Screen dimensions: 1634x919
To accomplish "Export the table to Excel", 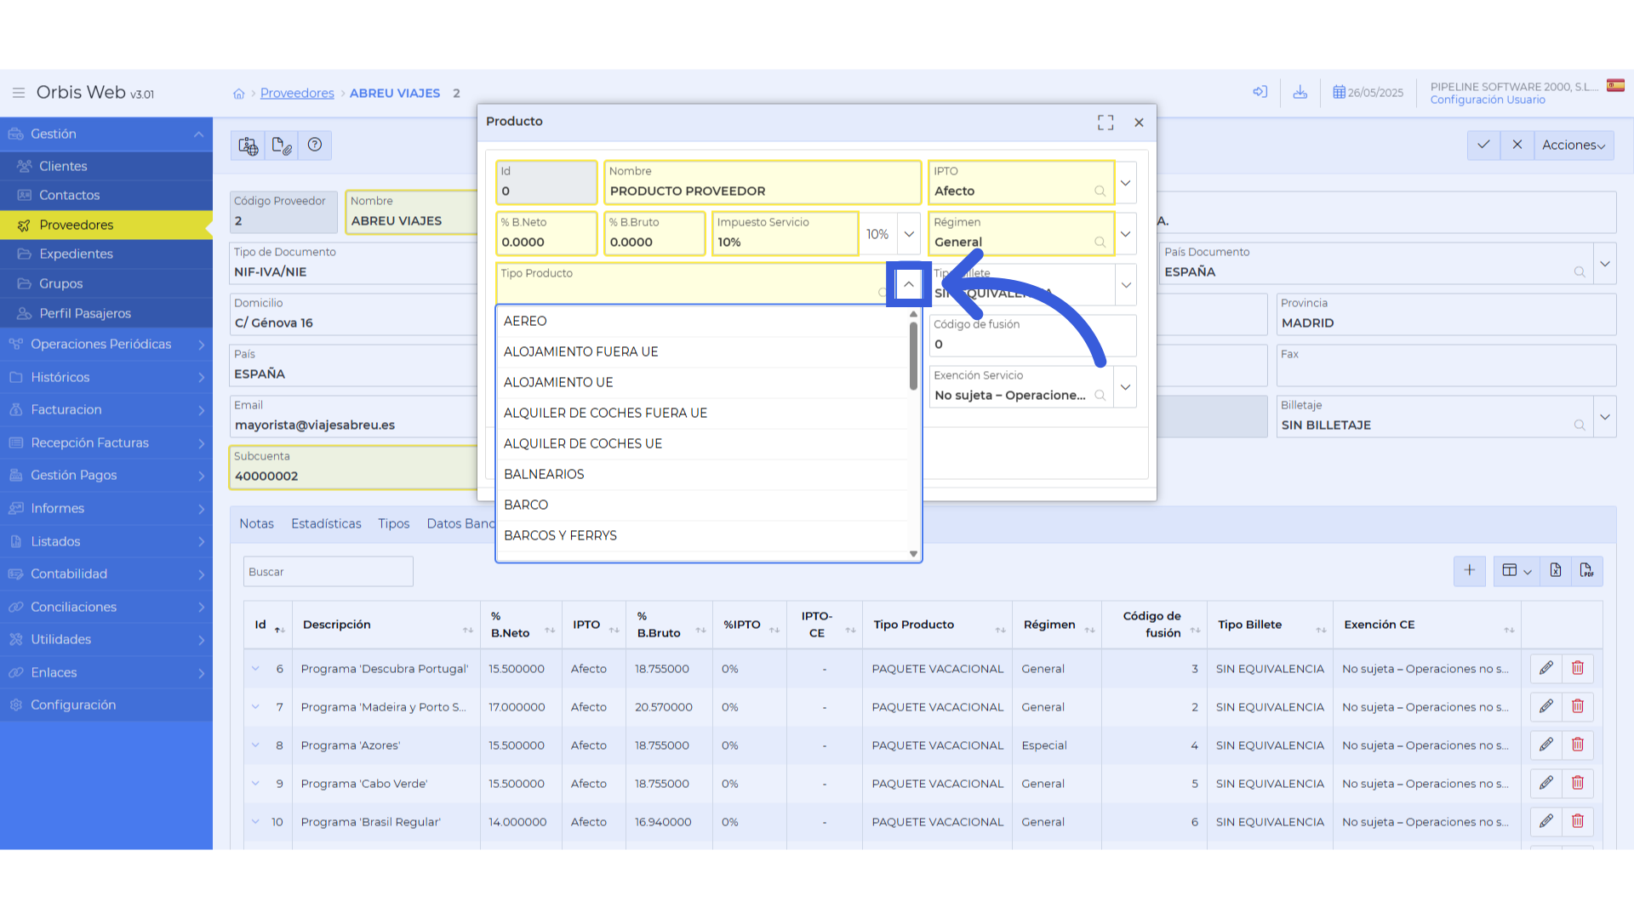I will 1556,570.
